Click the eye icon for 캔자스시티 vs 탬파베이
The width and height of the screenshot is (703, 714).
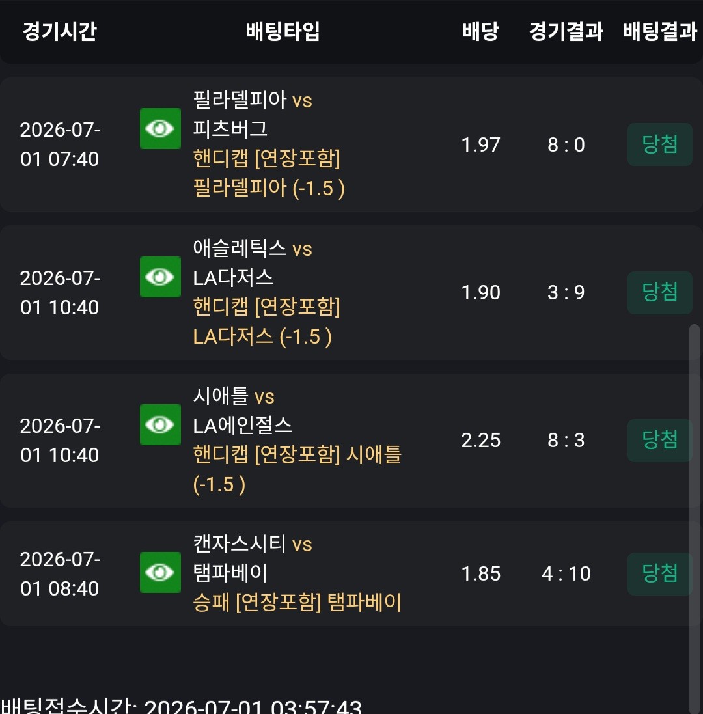pyautogui.click(x=160, y=572)
